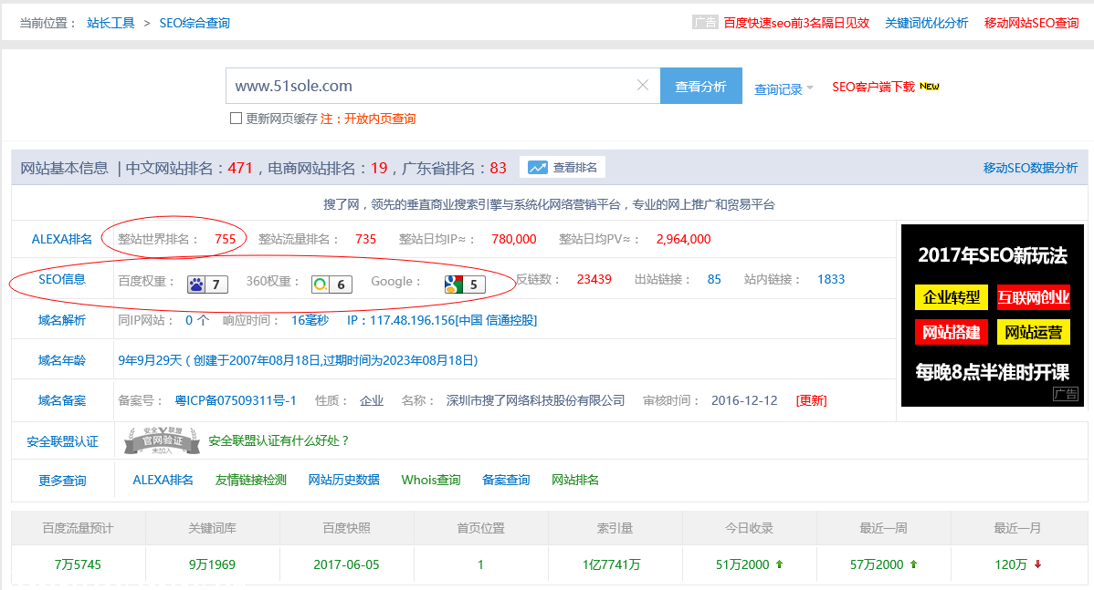Click the red 更新 link for 域名备案
The width and height of the screenshot is (1094, 590).
coord(812,400)
